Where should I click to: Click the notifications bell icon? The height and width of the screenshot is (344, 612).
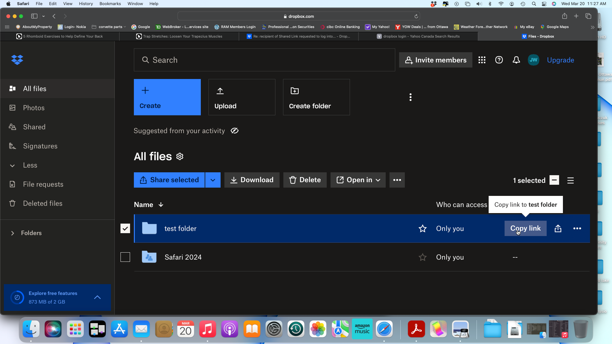516,60
